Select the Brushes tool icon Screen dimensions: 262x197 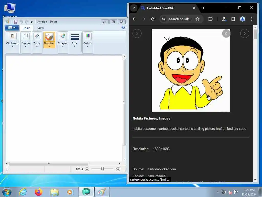pos(49,36)
